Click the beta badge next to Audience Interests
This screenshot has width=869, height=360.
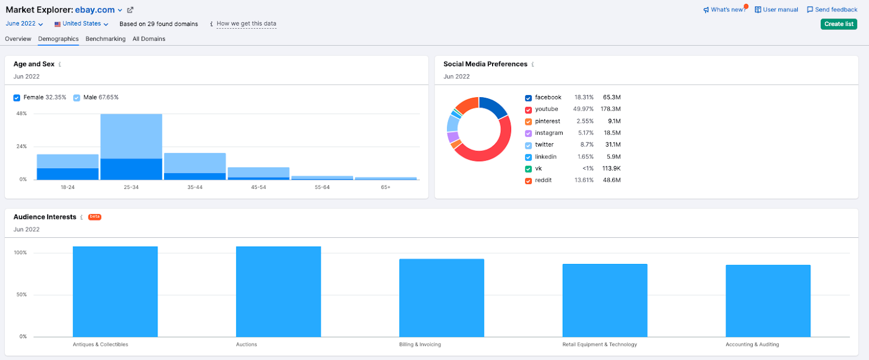95,217
